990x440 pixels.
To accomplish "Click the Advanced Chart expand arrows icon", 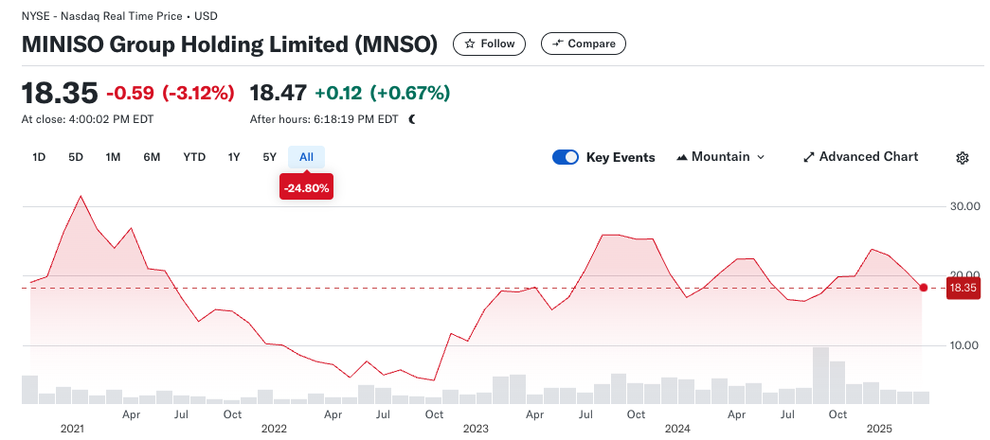I will coord(809,157).
